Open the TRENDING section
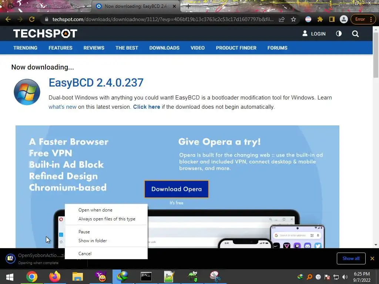This screenshot has height=284, width=379. (26, 48)
